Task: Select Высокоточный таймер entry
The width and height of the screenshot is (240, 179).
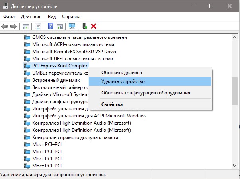Action: click(60, 87)
